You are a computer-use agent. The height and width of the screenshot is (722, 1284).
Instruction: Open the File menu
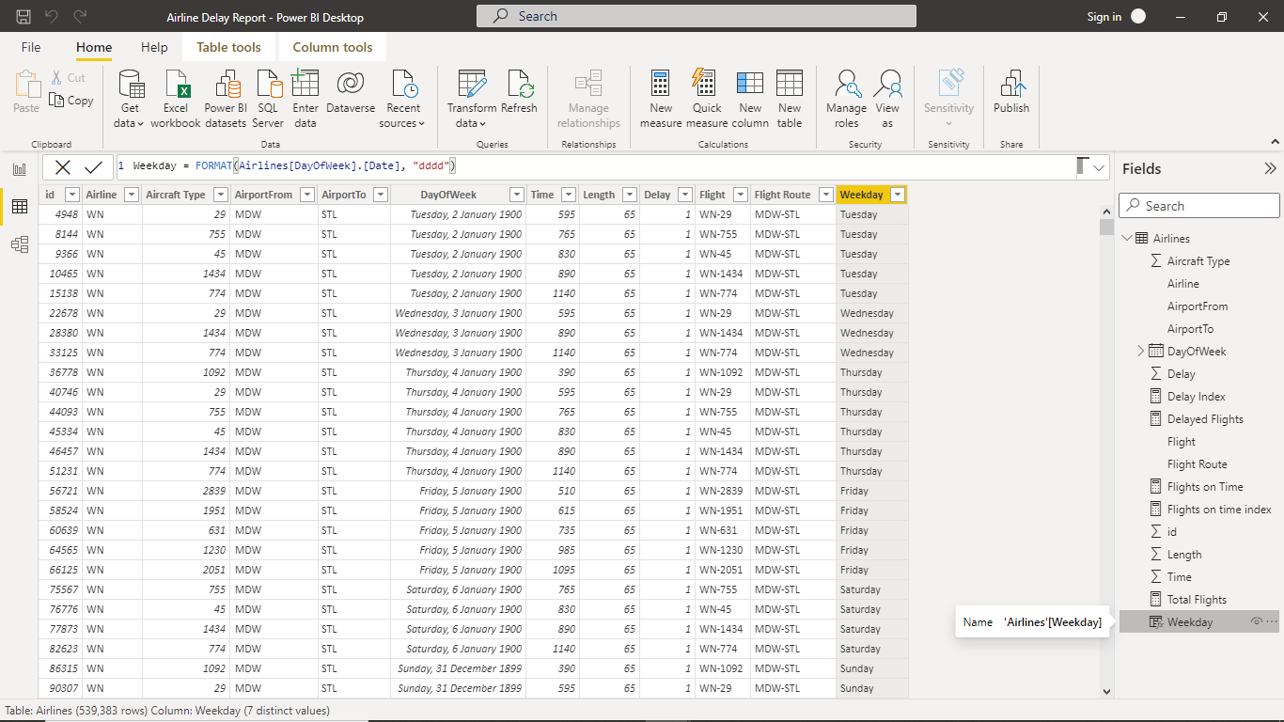coord(30,46)
